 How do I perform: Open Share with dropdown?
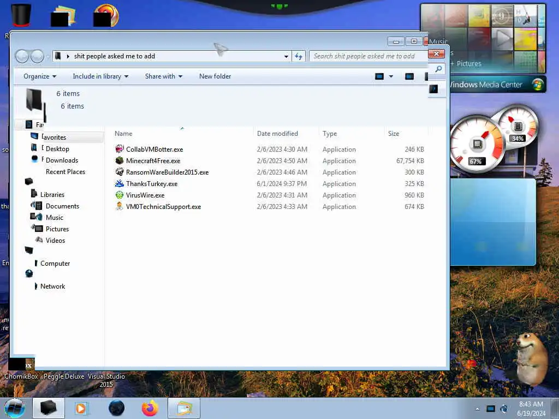pyautogui.click(x=164, y=76)
